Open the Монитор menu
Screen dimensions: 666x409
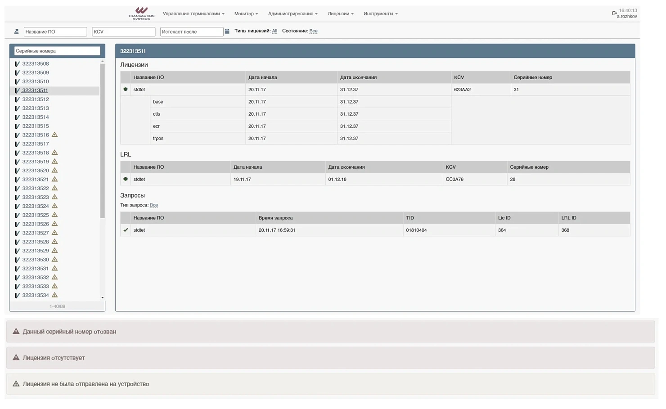246,13
